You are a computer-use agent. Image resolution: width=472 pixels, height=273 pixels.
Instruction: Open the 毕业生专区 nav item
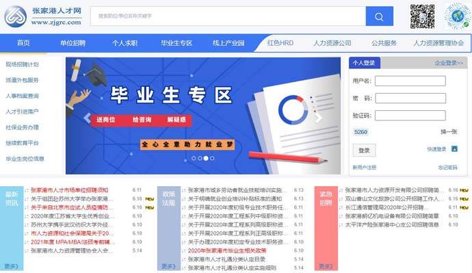coord(176,43)
